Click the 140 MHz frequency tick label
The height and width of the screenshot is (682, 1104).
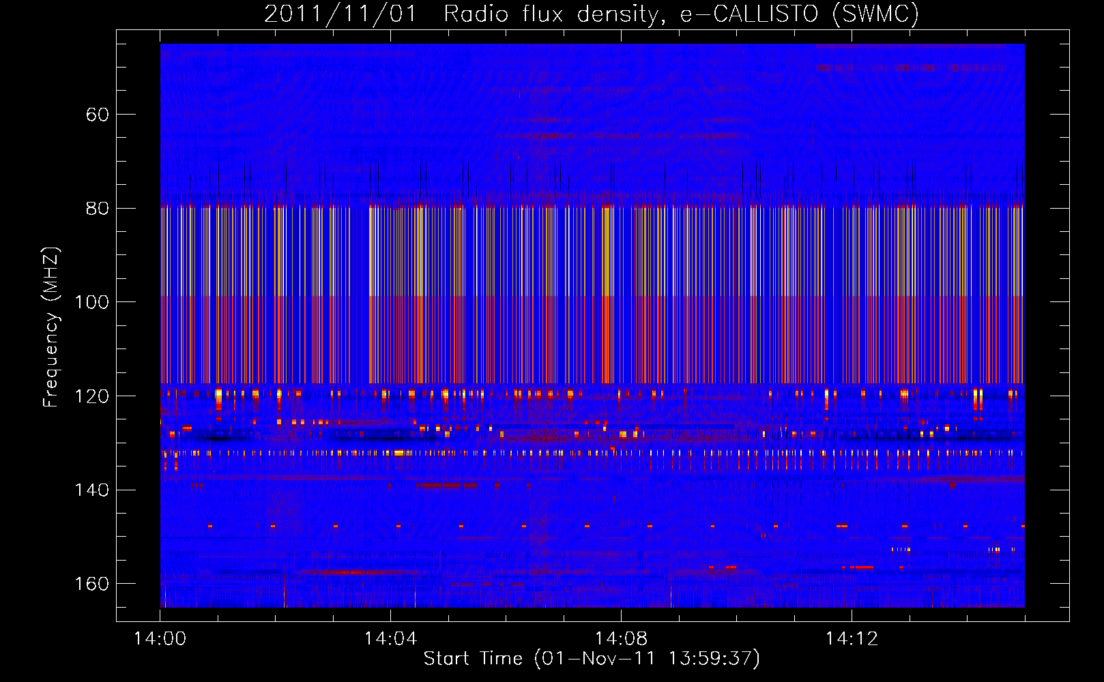click(x=92, y=490)
